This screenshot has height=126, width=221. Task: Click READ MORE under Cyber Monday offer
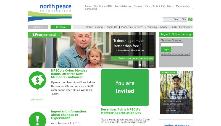pos(37,100)
